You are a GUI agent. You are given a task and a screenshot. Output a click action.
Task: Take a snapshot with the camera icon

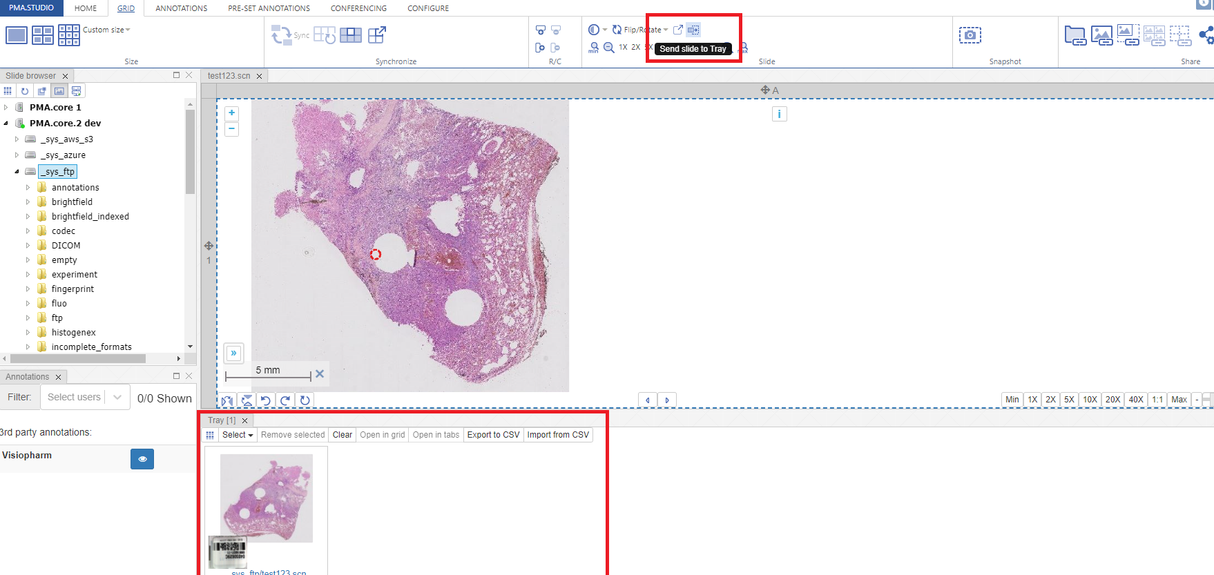(970, 35)
